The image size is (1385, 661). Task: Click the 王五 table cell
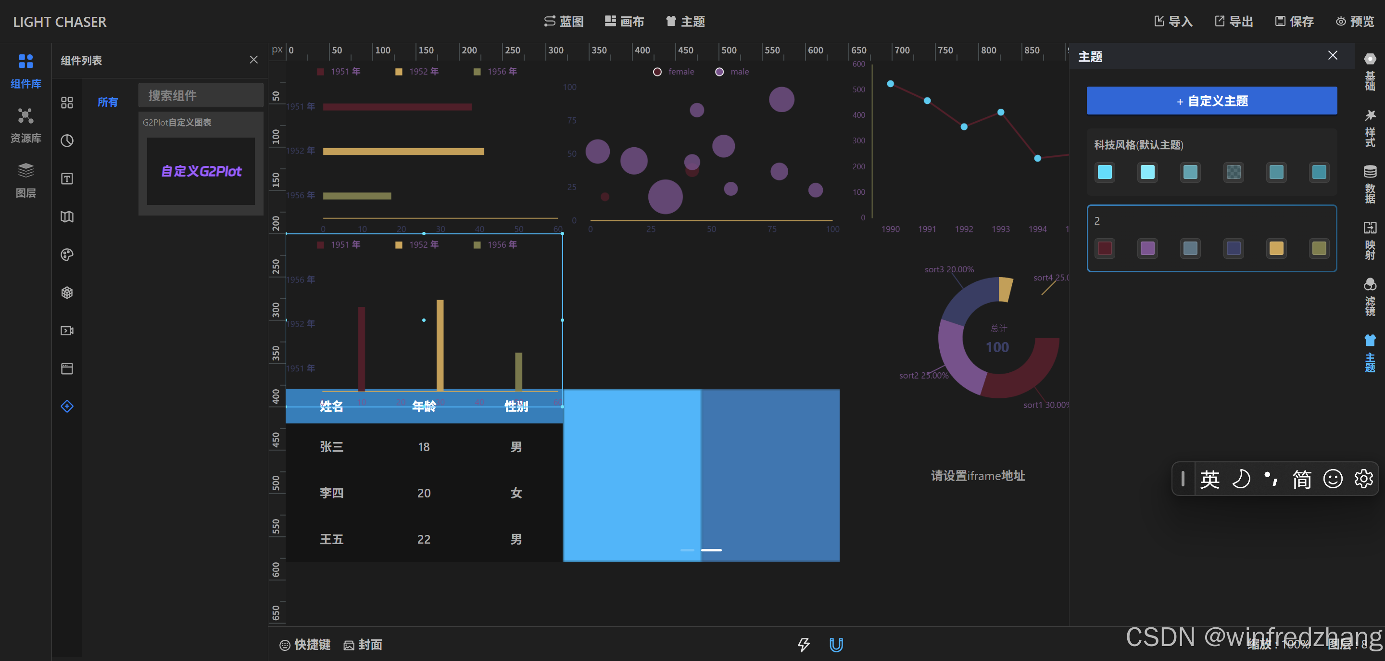331,539
